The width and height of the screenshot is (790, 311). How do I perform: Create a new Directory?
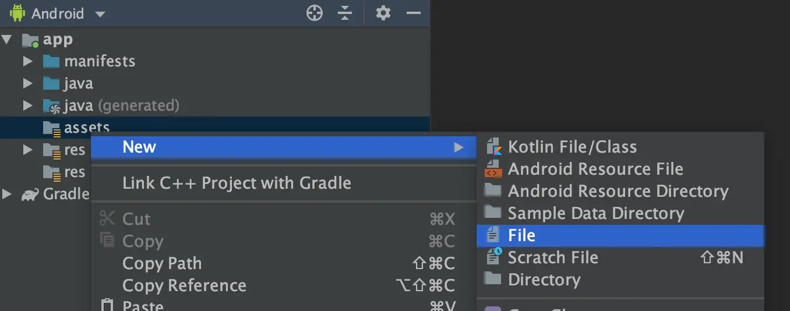coord(620,280)
